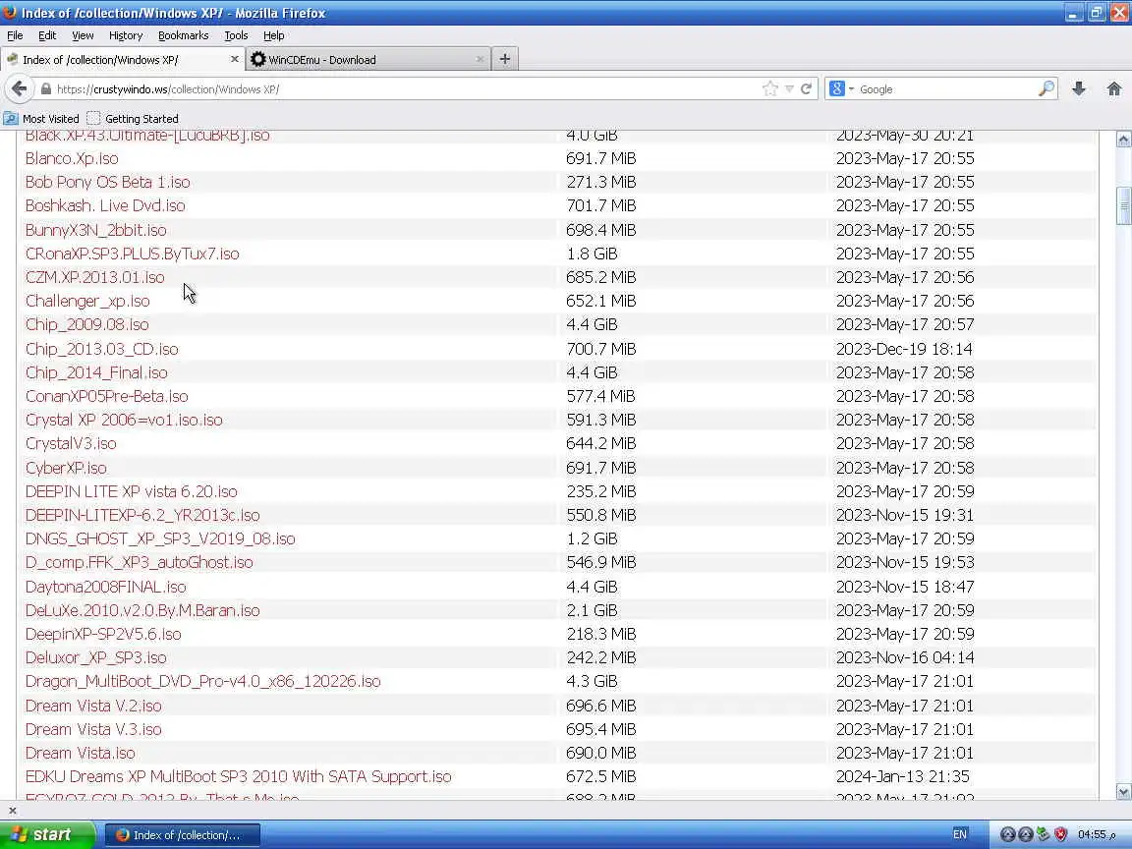Click the vertical scrollbar down arrow
The height and width of the screenshot is (849, 1132).
[1123, 792]
